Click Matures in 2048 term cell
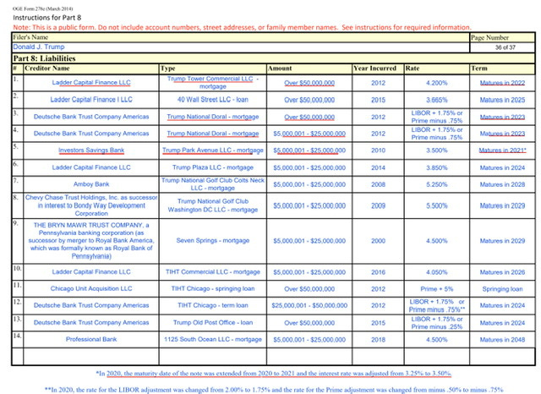This screenshot has height=394, width=541. point(502,340)
